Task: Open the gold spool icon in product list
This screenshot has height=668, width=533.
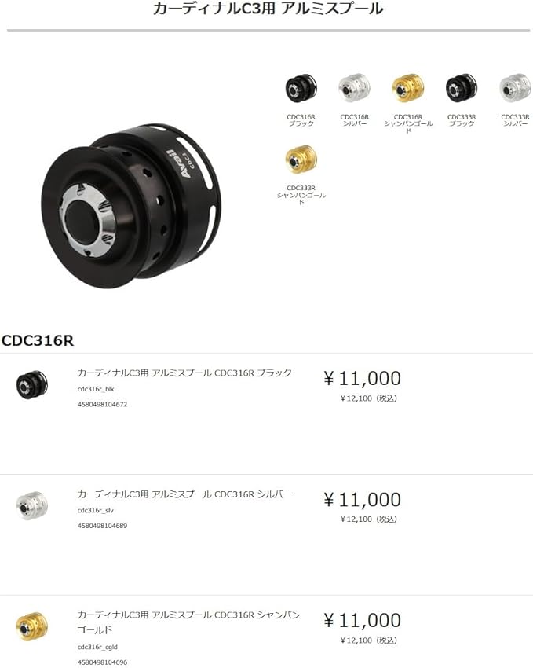Action: coord(32,626)
